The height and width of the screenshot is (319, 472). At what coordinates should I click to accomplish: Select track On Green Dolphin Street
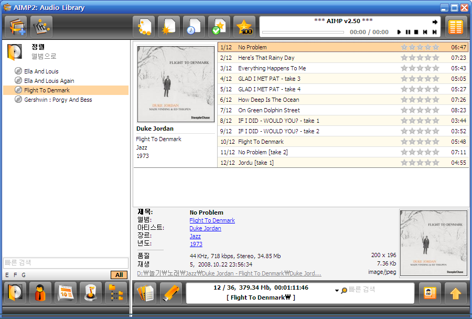pos(343,110)
